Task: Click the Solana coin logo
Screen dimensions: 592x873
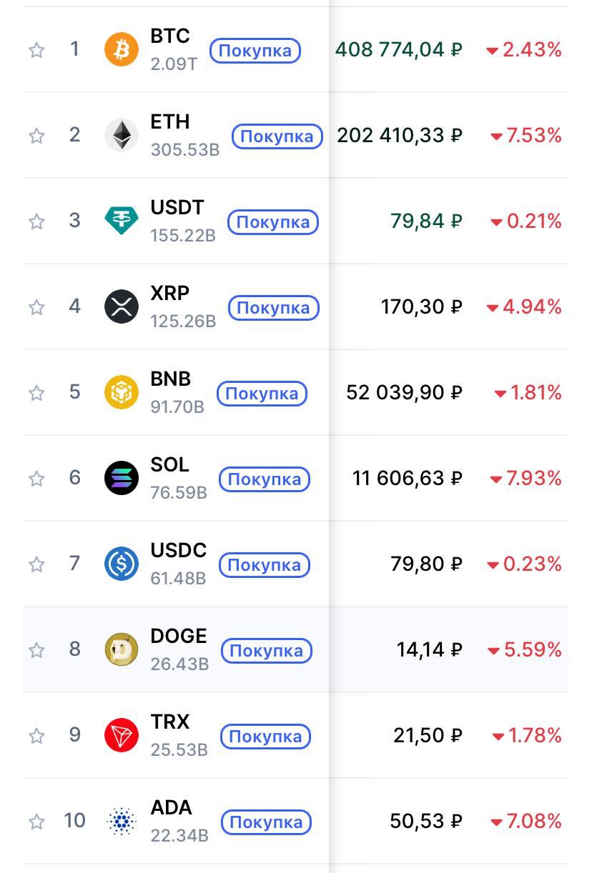Action: coord(122,479)
